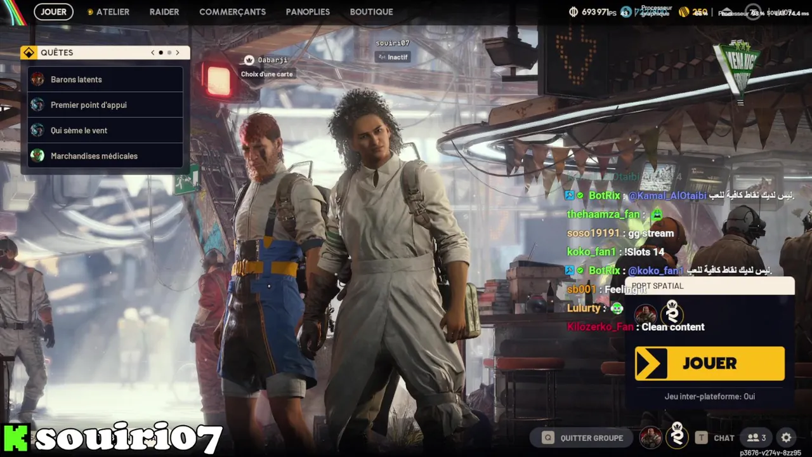812x457 pixels.
Task: Click the yellow striped currency icon
Action: [x=683, y=12]
